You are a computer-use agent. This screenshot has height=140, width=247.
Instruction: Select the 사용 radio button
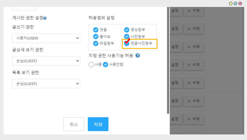(x=91, y=64)
